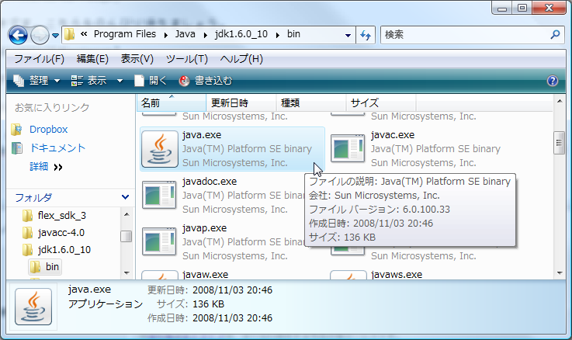The image size is (572, 340).
Task: Open the address bar history dropdown
Action: (x=348, y=35)
